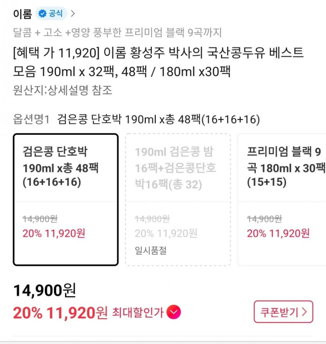Open the 이롬 brand store via chevron arrow
This screenshot has width=326, height=344.
[x=73, y=14]
